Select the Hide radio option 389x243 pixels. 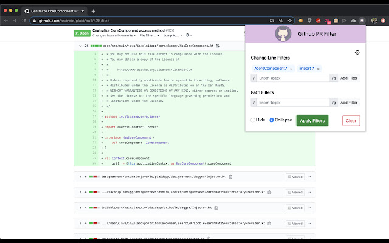253,120
